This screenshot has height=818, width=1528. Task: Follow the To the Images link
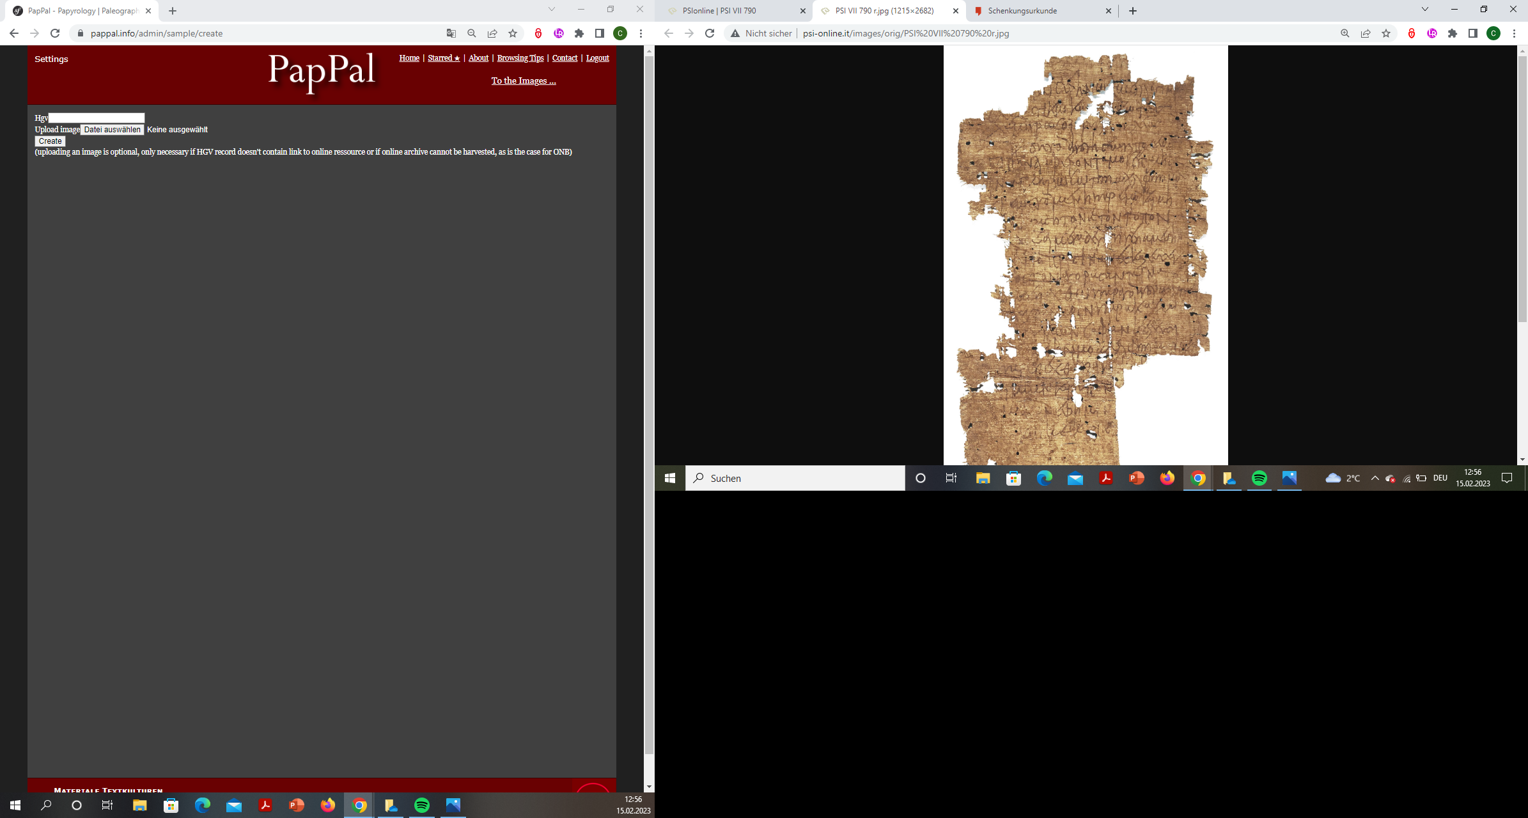click(x=524, y=81)
